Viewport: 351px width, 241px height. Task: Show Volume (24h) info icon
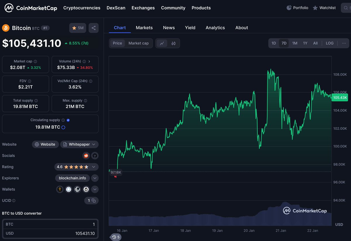point(84,62)
